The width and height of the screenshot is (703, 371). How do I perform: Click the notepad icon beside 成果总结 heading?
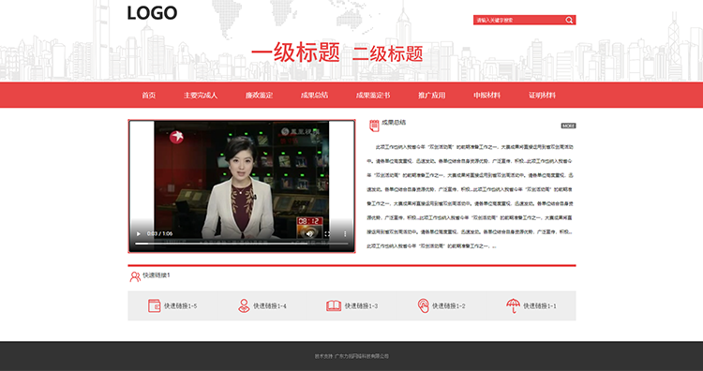click(374, 126)
